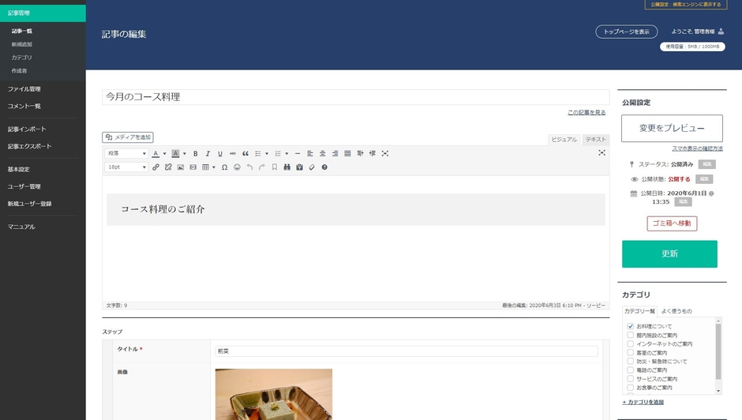
Task: Check the インターネットのご案内 category
Action: coord(631,343)
